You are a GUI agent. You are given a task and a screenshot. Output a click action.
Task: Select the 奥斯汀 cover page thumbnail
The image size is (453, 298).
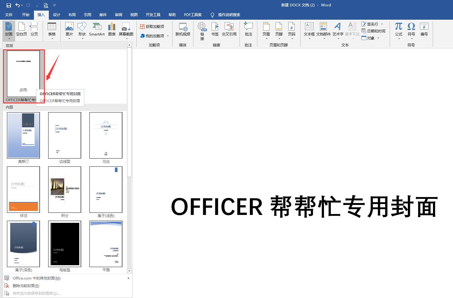pos(23,135)
